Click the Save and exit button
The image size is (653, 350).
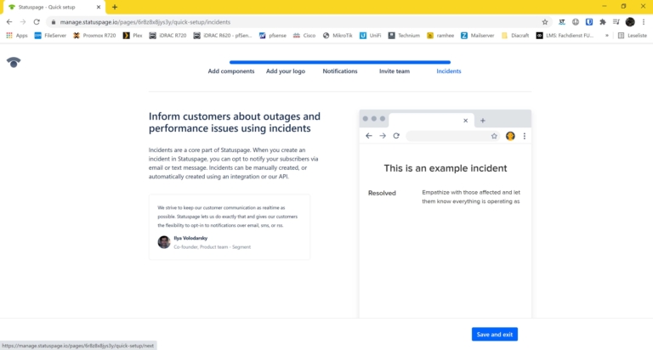click(x=495, y=335)
